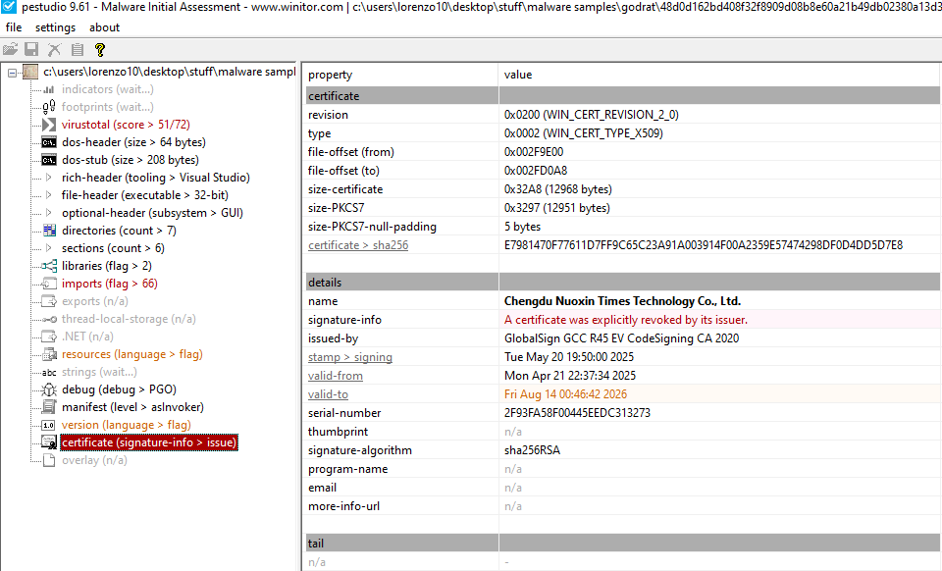The height and width of the screenshot is (571, 942).
Task: Click 'Chengdu Nuoxin Times Technology Co., Ltd.'
Action: (622, 301)
